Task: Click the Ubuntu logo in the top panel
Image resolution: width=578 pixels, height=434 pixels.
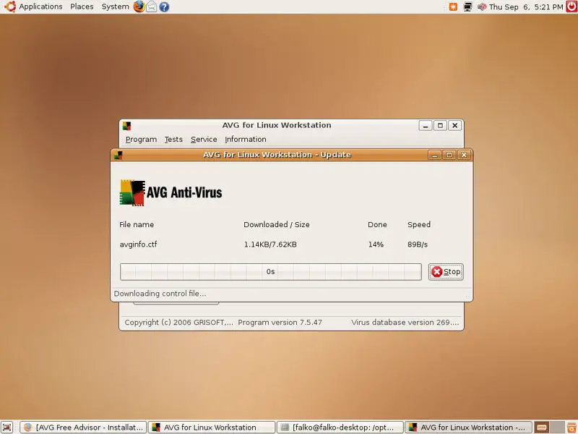Action: tap(9, 7)
